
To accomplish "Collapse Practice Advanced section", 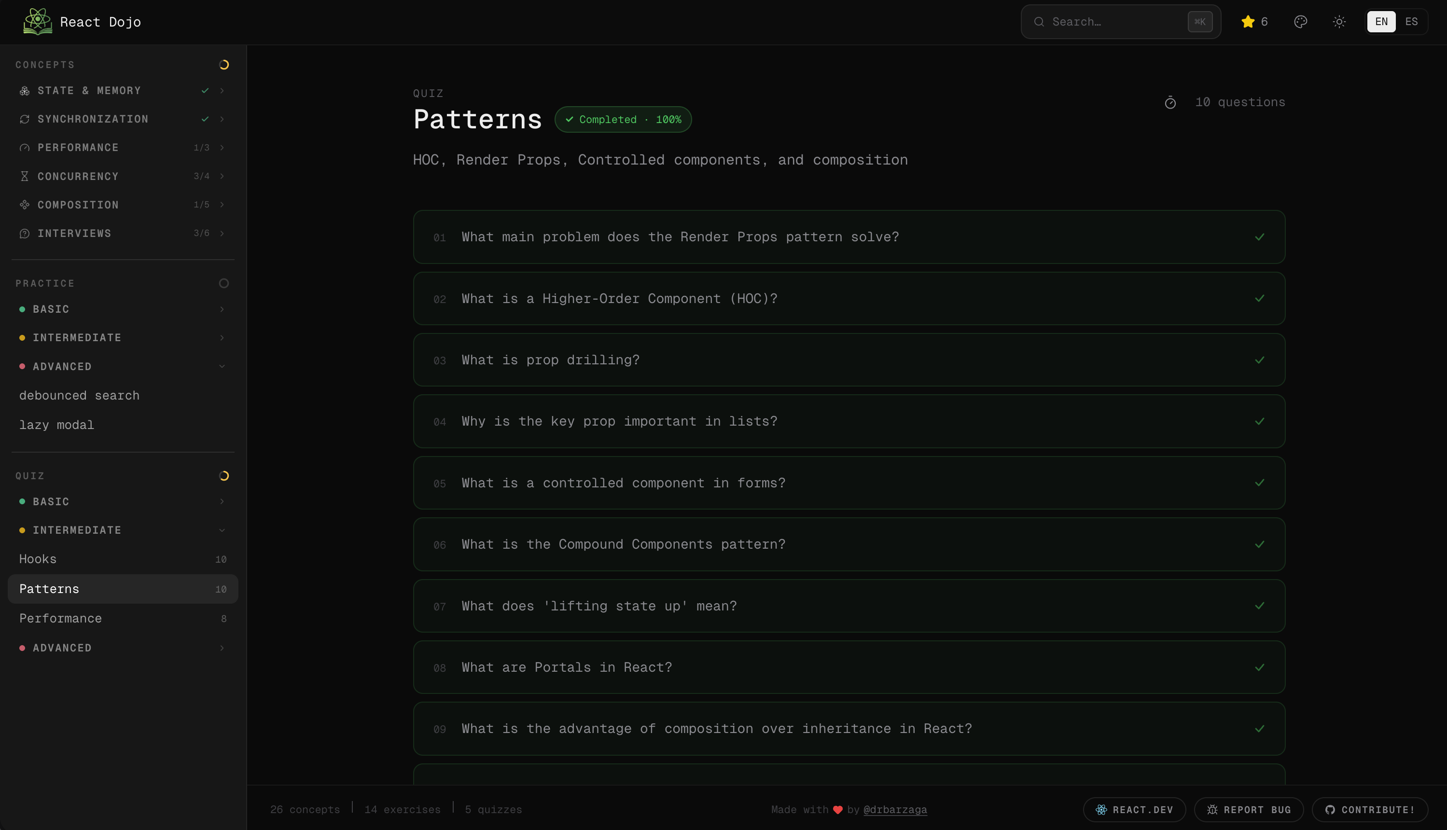I will (123, 367).
